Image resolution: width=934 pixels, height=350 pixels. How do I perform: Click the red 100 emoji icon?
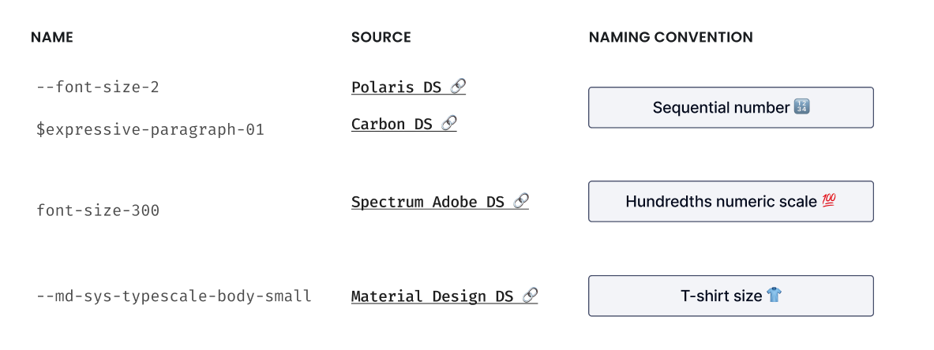[x=828, y=201]
